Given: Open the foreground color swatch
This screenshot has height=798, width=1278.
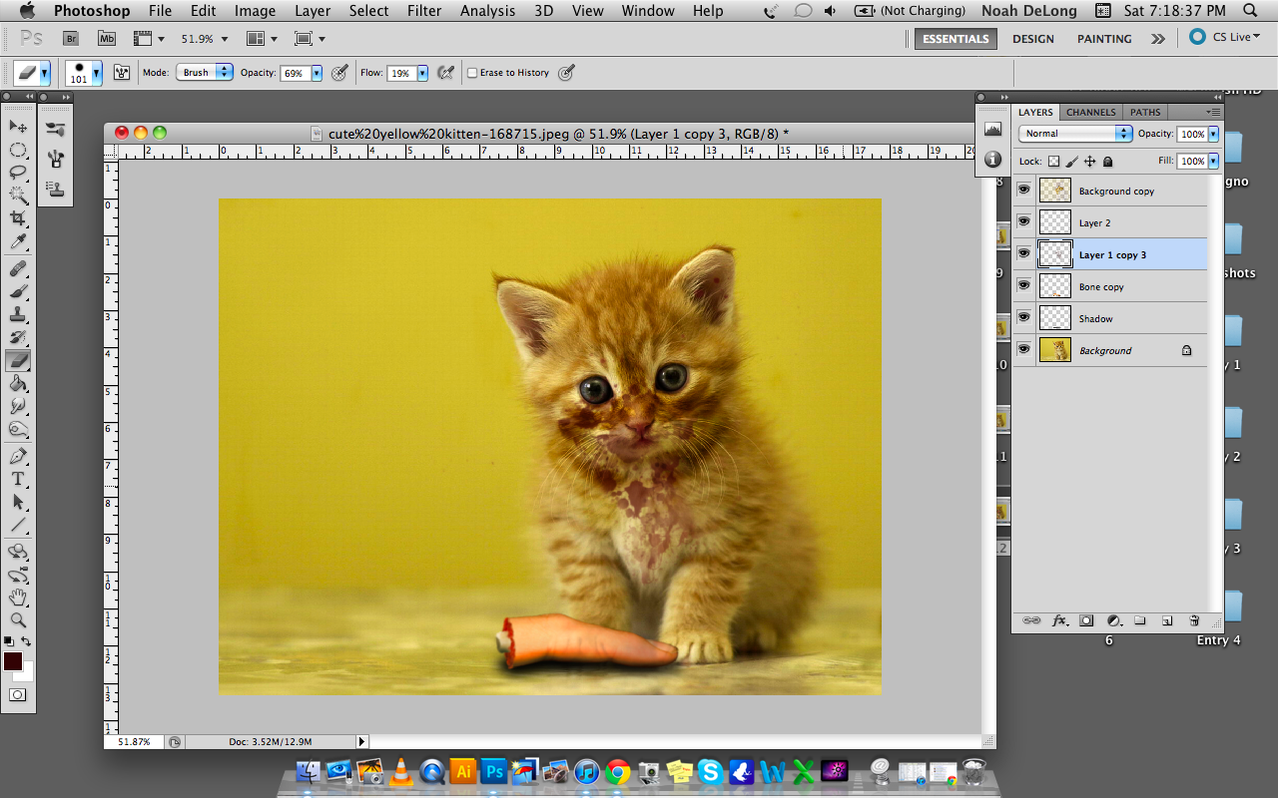Looking at the screenshot, I should coord(13,661).
